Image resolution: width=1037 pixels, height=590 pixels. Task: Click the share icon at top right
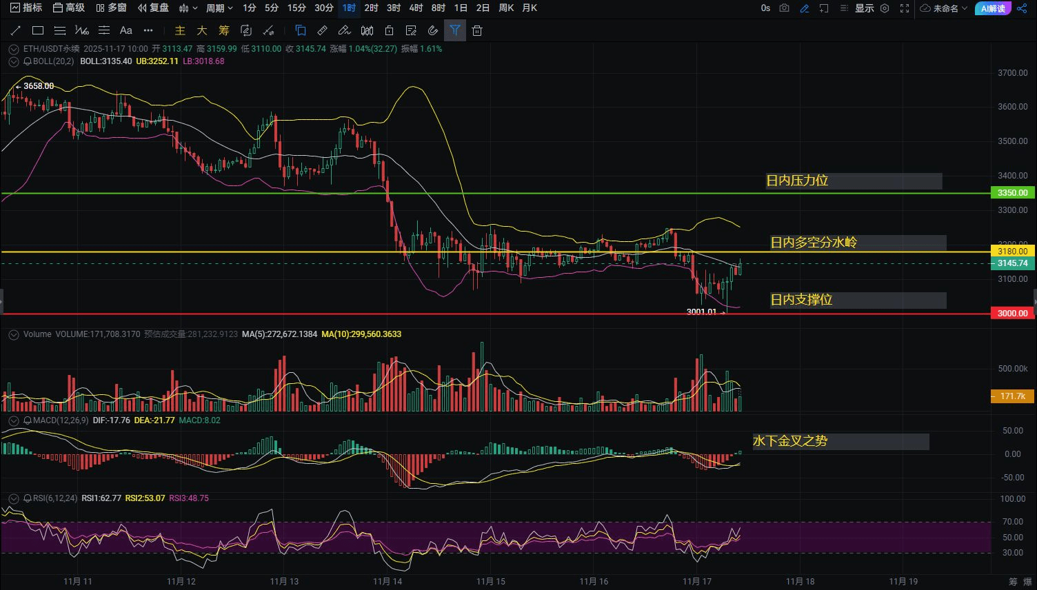click(x=1023, y=8)
